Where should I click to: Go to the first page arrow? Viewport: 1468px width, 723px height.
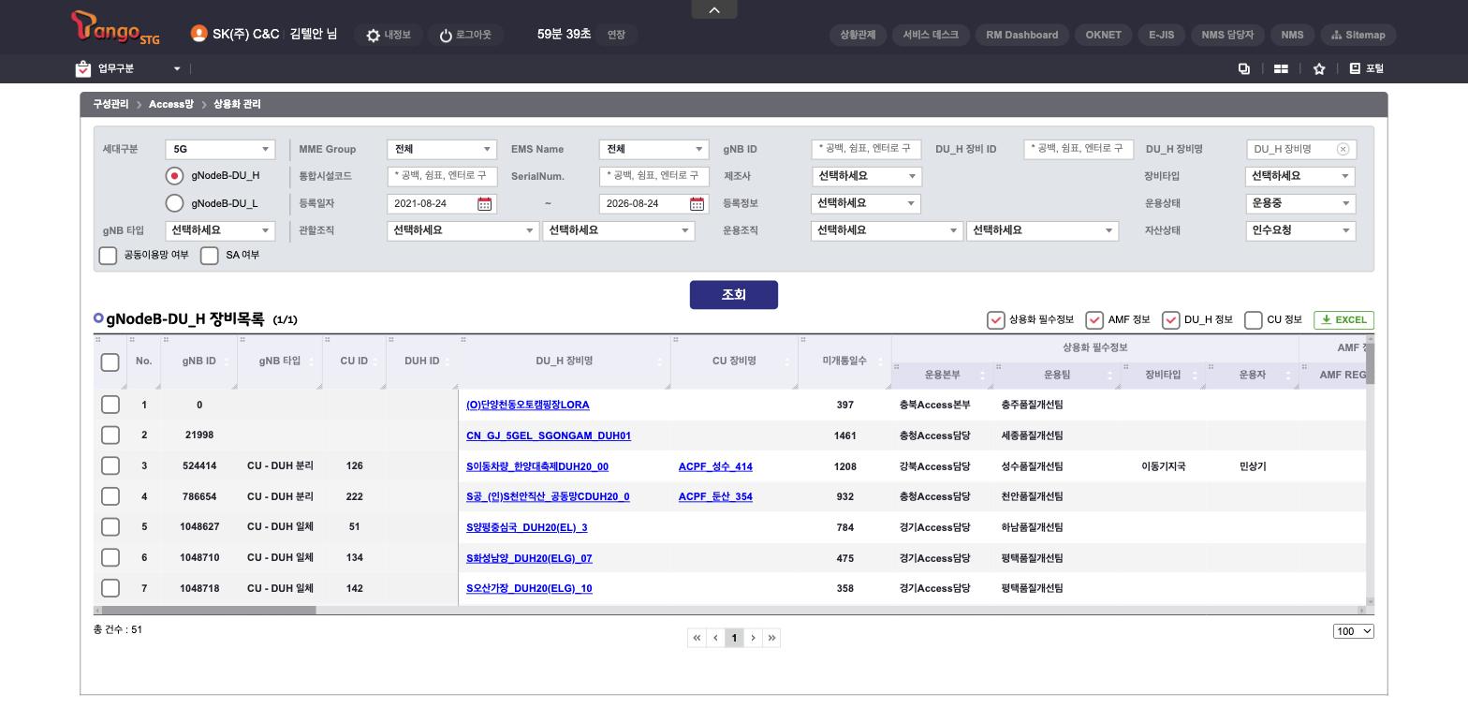697,638
